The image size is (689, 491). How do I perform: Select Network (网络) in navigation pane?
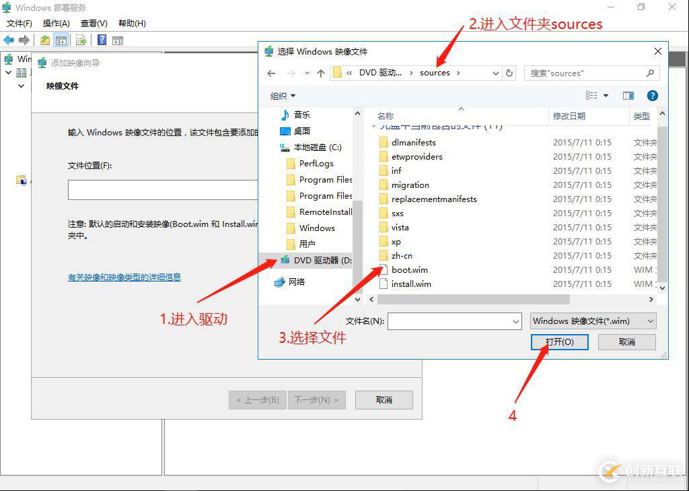coord(289,282)
